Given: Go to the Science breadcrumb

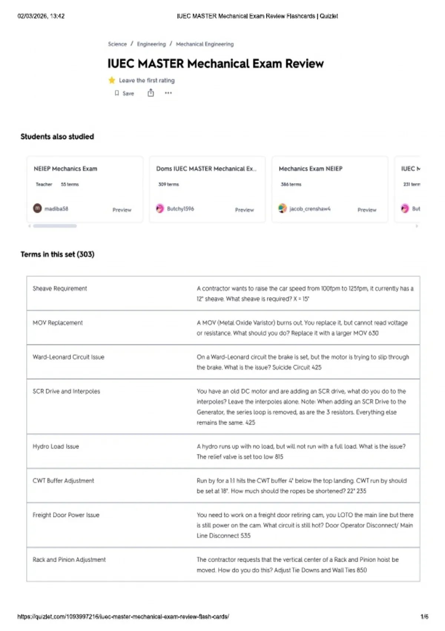Looking at the screenshot, I should click(x=117, y=44).
